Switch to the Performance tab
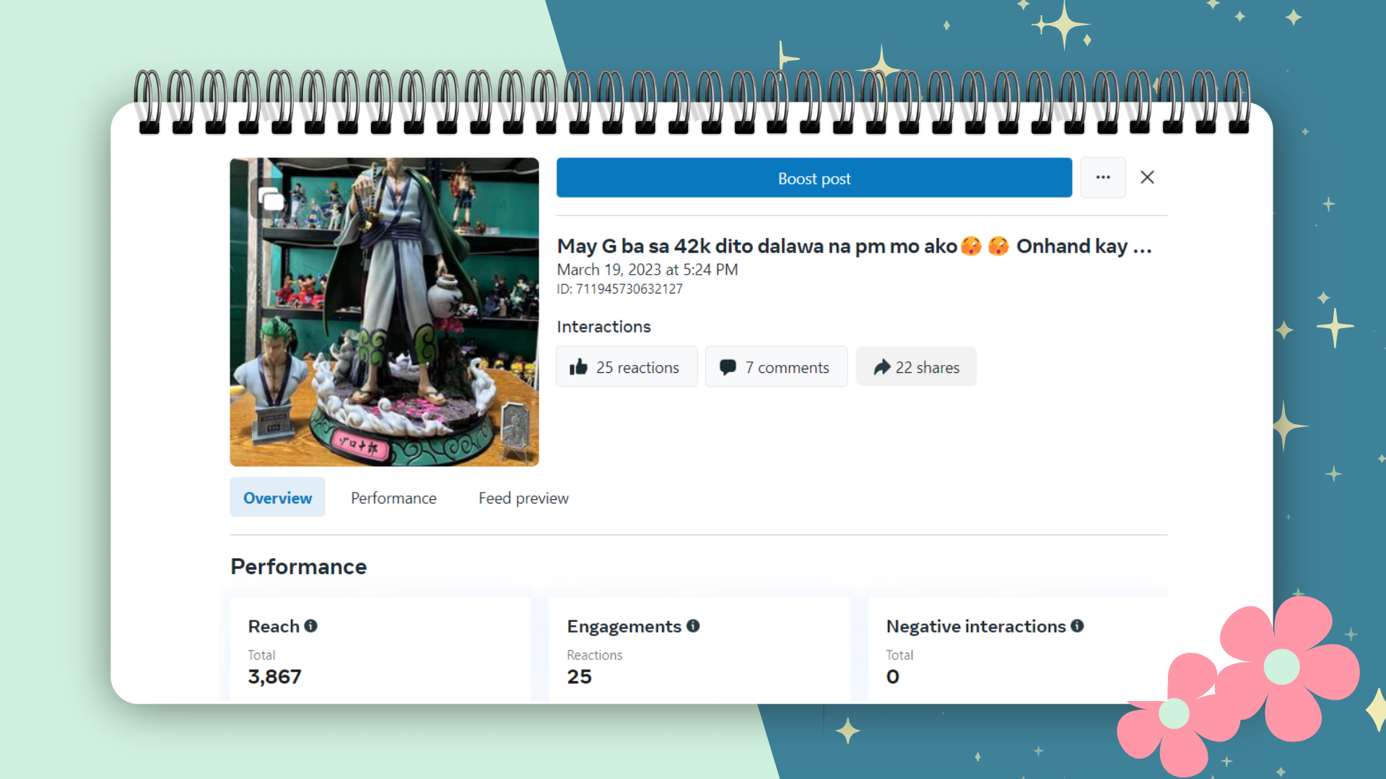Viewport: 1386px width, 779px height. point(393,498)
